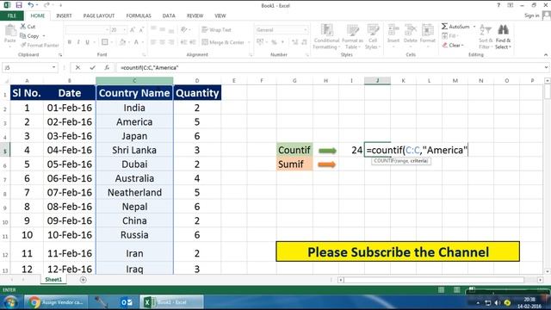
Task: Add a new sheet with plus button
Action: [83, 280]
